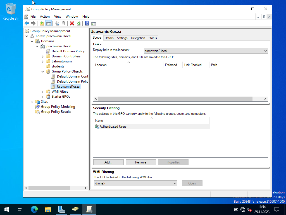286x215 pixels.
Task: Click the Task View taskbar icon
Action: pyautogui.click(x=20, y=209)
